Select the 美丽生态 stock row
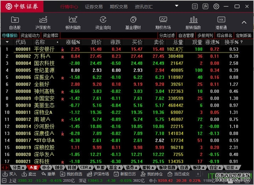 click(120, 105)
